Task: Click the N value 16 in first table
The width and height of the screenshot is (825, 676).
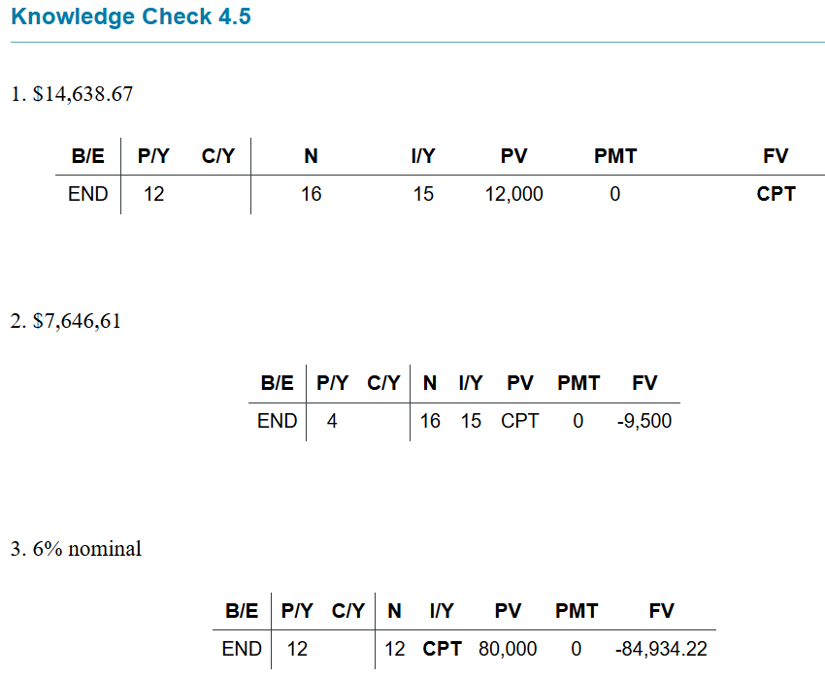Action: (x=311, y=194)
